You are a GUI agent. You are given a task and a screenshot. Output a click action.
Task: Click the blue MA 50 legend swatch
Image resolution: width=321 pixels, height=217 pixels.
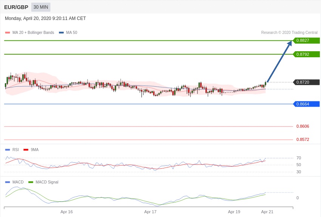(61, 32)
